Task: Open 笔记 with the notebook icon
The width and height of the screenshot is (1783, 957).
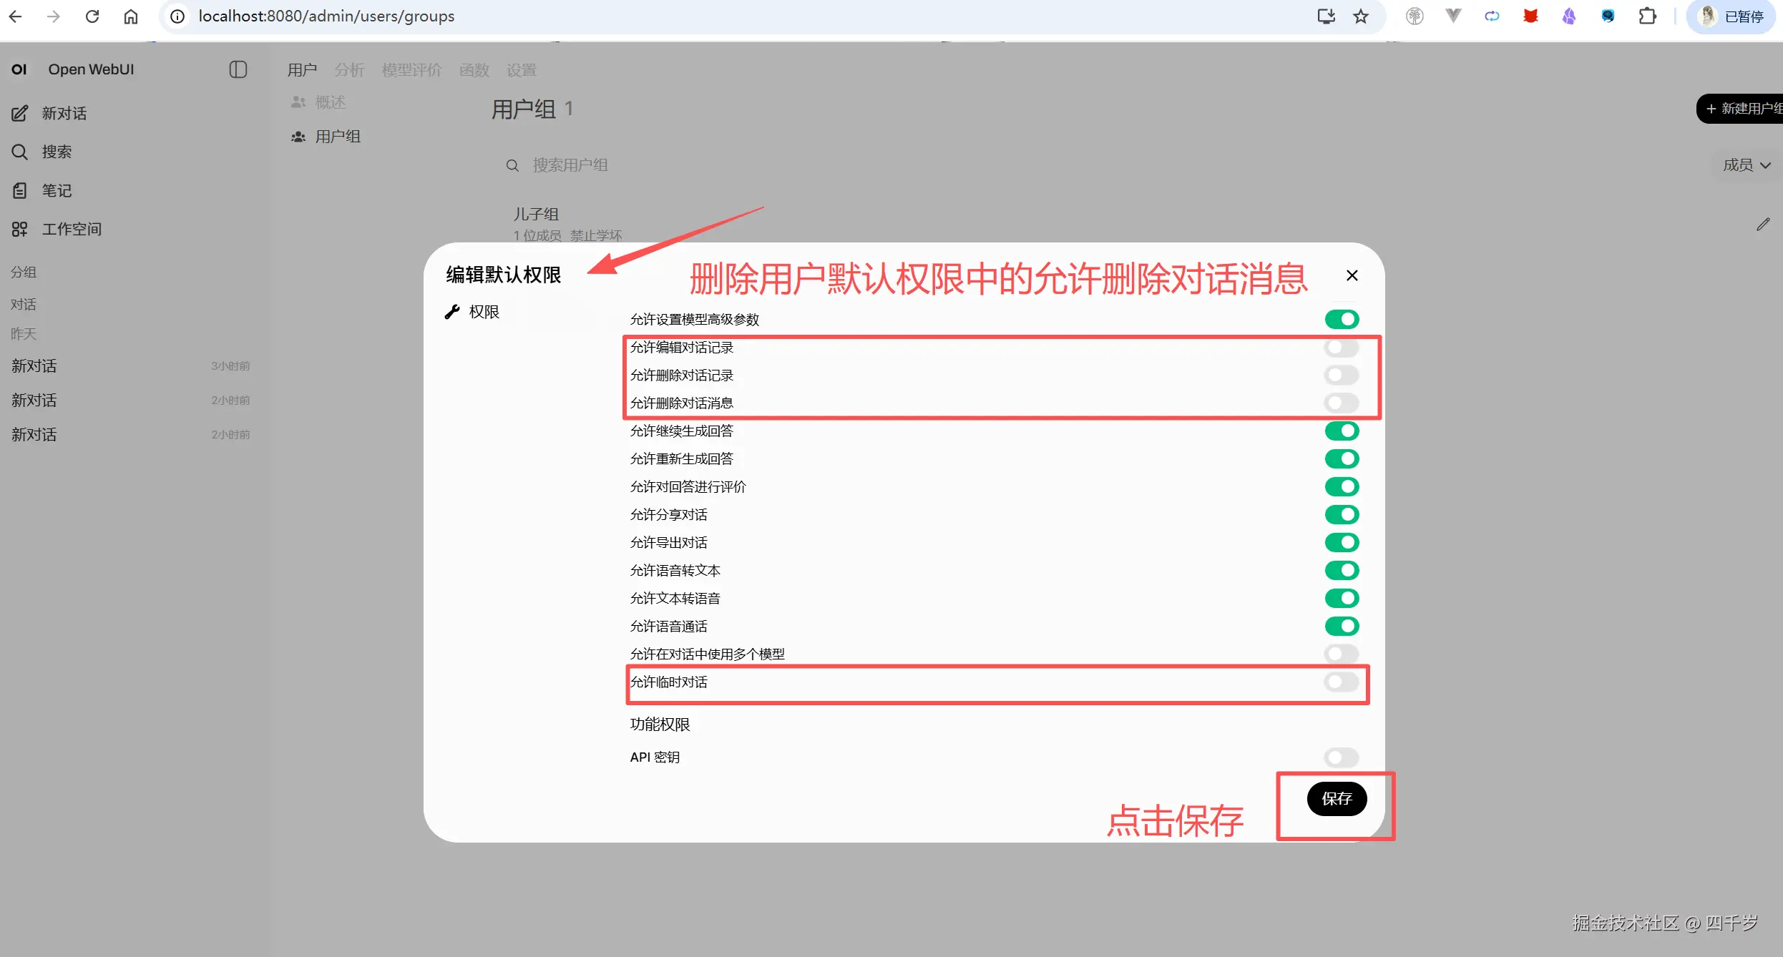Action: coord(19,190)
